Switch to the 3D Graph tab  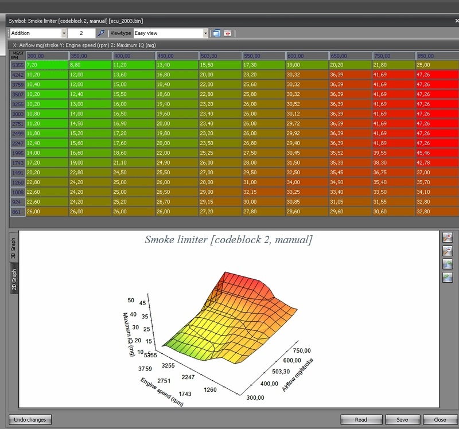tap(14, 248)
